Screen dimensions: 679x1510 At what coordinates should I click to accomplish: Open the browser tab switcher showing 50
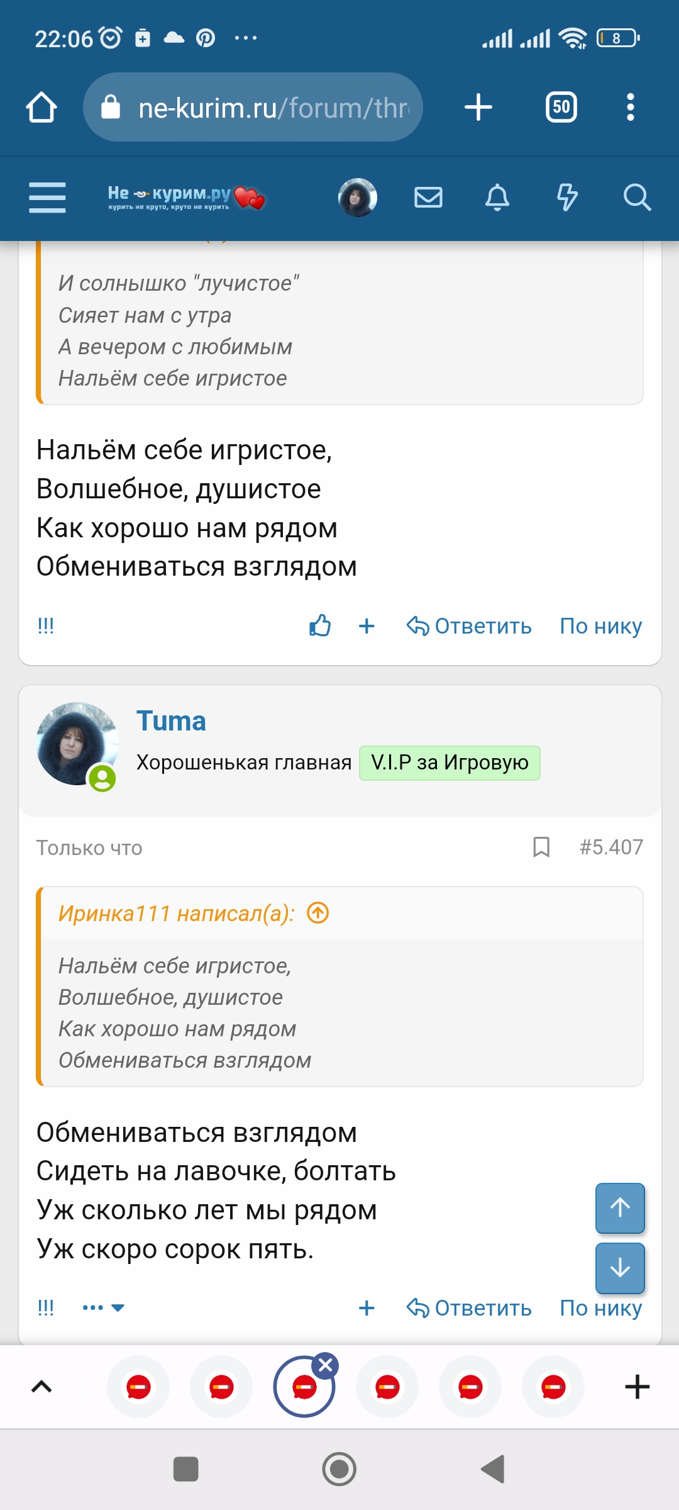[561, 107]
